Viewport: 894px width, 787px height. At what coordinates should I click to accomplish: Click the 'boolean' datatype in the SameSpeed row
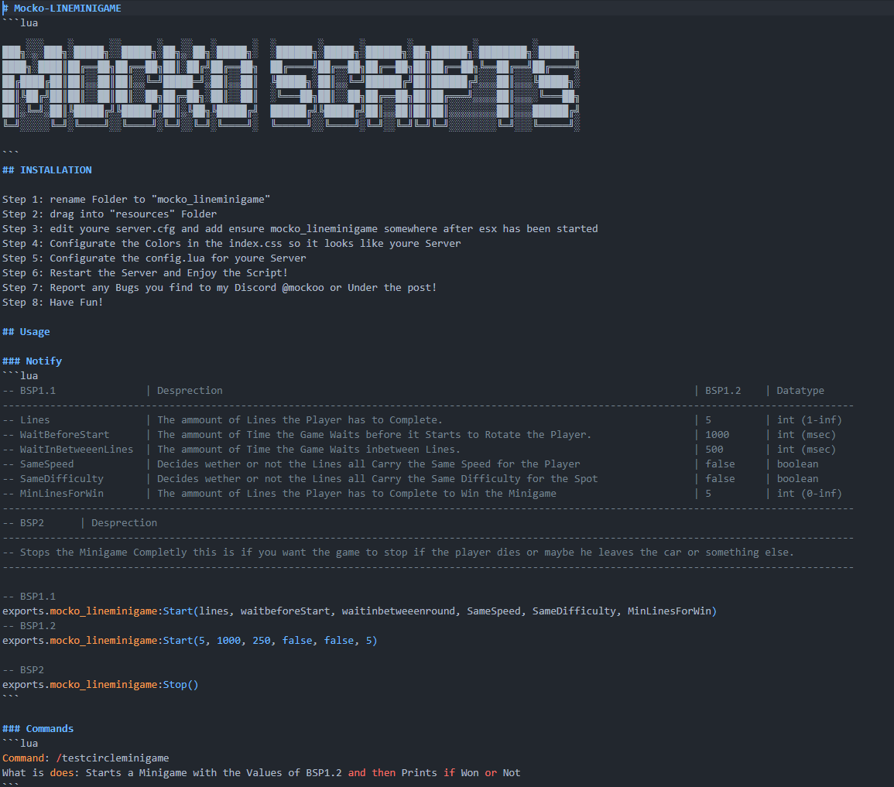[x=797, y=464]
